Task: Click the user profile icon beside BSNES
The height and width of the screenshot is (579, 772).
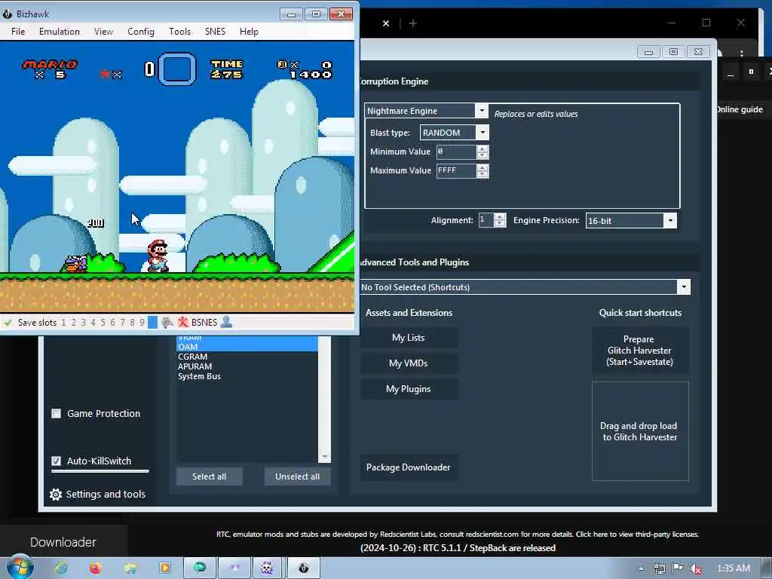Action: (226, 323)
